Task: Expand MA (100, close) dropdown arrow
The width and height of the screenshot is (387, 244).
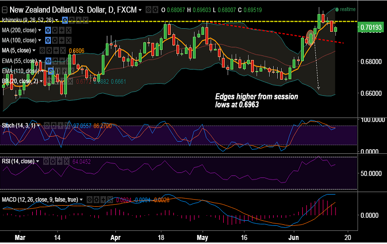Action: click(39, 40)
